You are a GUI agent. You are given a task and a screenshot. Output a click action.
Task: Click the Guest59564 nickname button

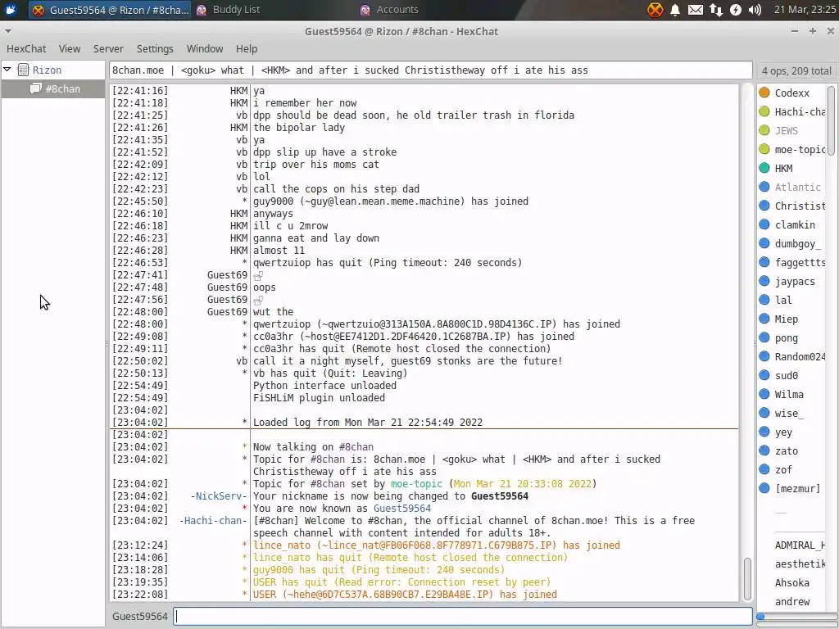pos(140,616)
